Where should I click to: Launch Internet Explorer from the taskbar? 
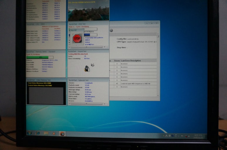[38, 133]
